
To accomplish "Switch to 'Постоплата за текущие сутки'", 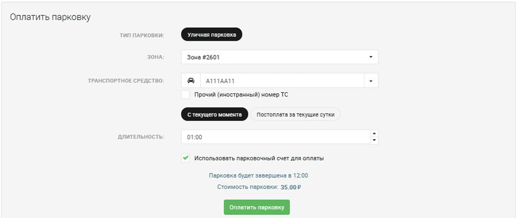I will tap(295, 115).
